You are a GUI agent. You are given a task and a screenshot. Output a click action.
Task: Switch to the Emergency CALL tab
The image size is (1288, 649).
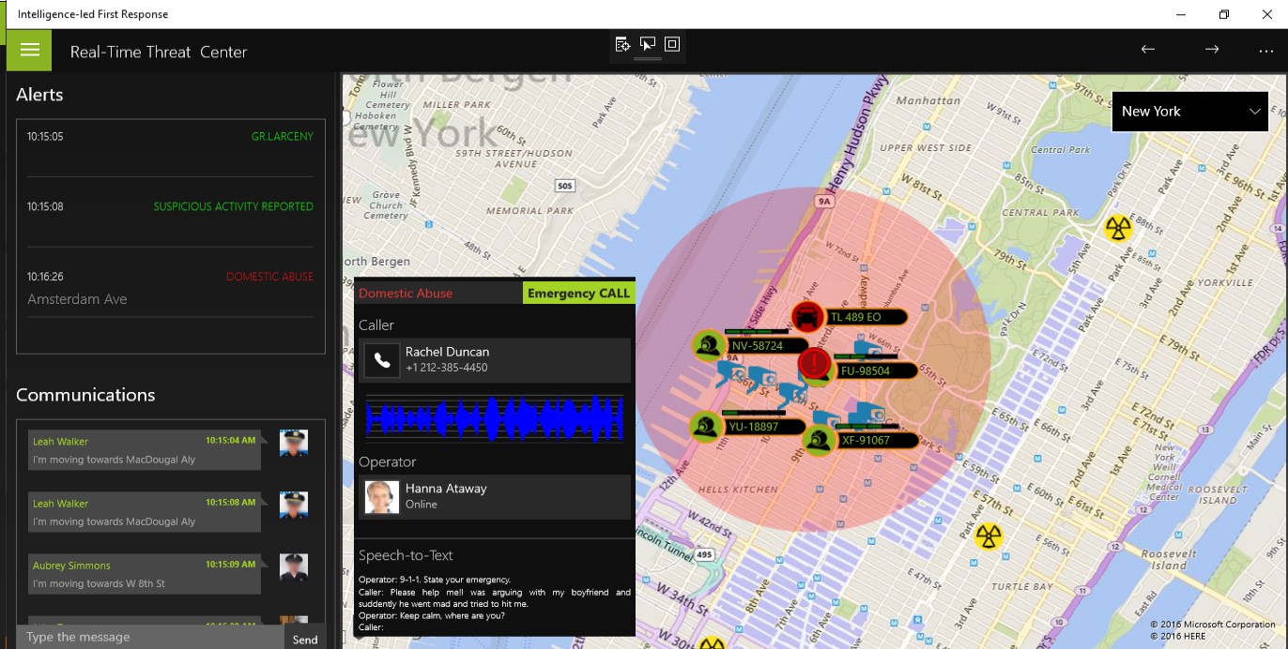point(578,292)
